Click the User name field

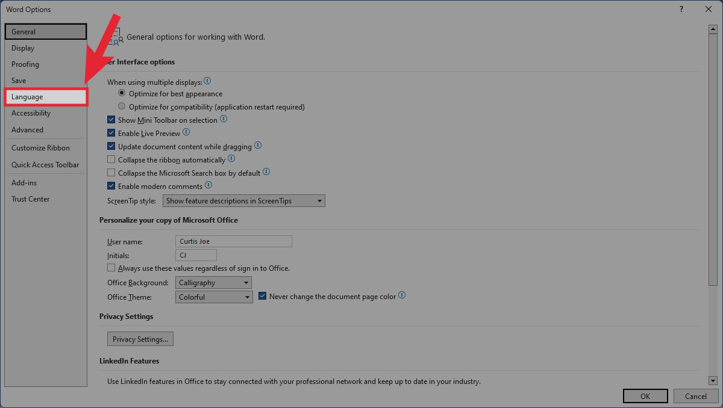pyautogui.click(x=234, y=241)
